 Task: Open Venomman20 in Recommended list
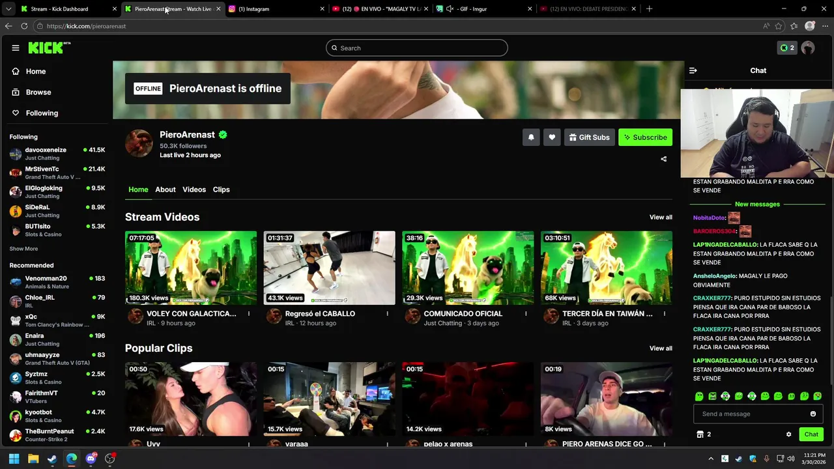(57, 282)
